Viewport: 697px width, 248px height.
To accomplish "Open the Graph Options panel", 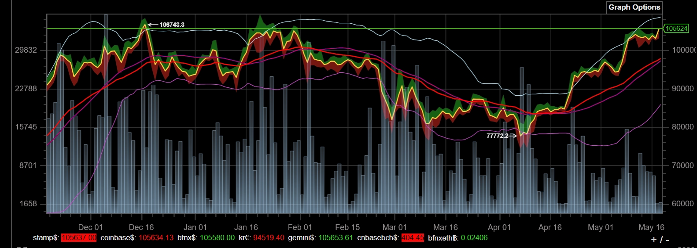I will click(x=634, y=7).
